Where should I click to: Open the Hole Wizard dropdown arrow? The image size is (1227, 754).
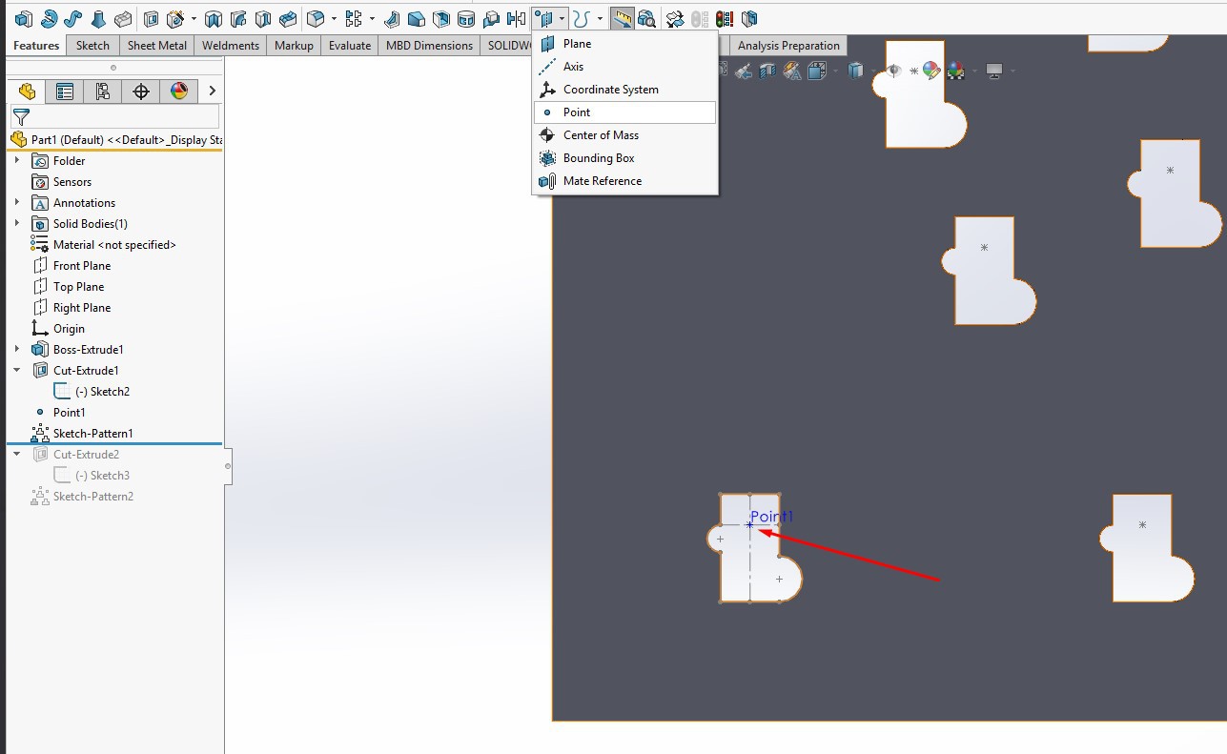(x=194, y=18)
